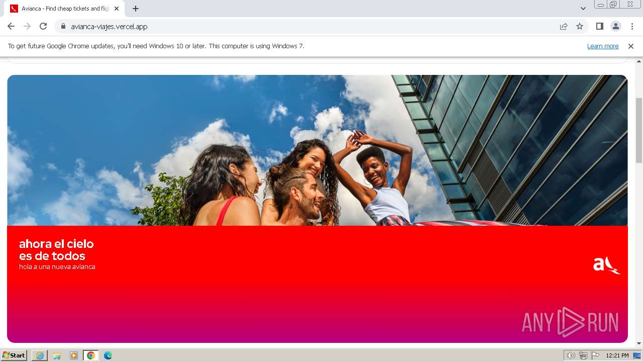
Task: Close the Avianca tab
Action: click(117, 9)
